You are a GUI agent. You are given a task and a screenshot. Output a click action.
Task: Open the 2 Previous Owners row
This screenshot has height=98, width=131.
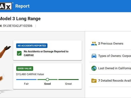[x=110, y=44]
